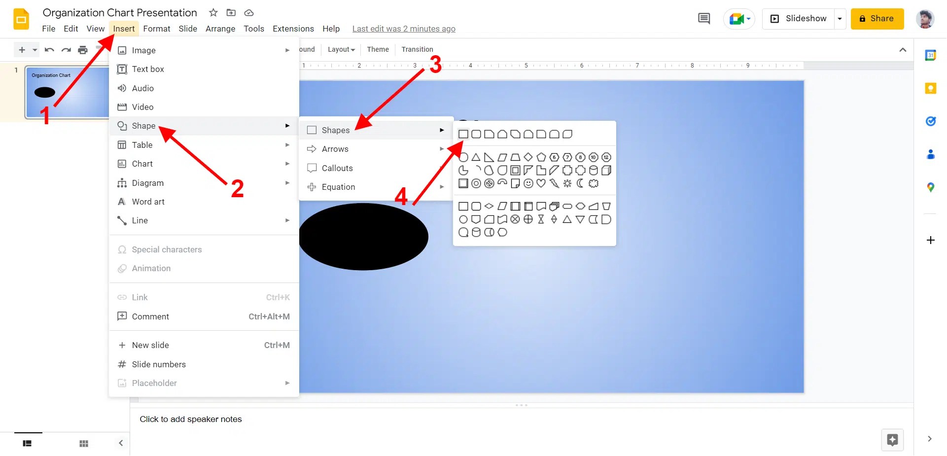Select the heart shape in the gallery
This screenshot has width=947, height=456.
coord(541,183)
